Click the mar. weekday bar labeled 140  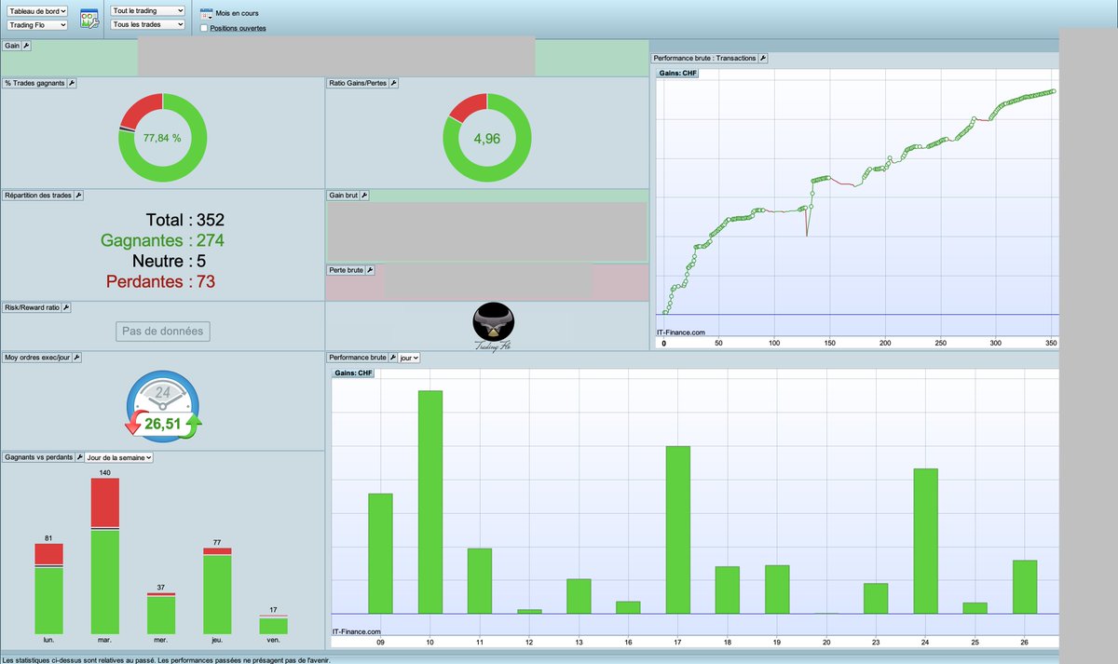click(x=104, y=556)
